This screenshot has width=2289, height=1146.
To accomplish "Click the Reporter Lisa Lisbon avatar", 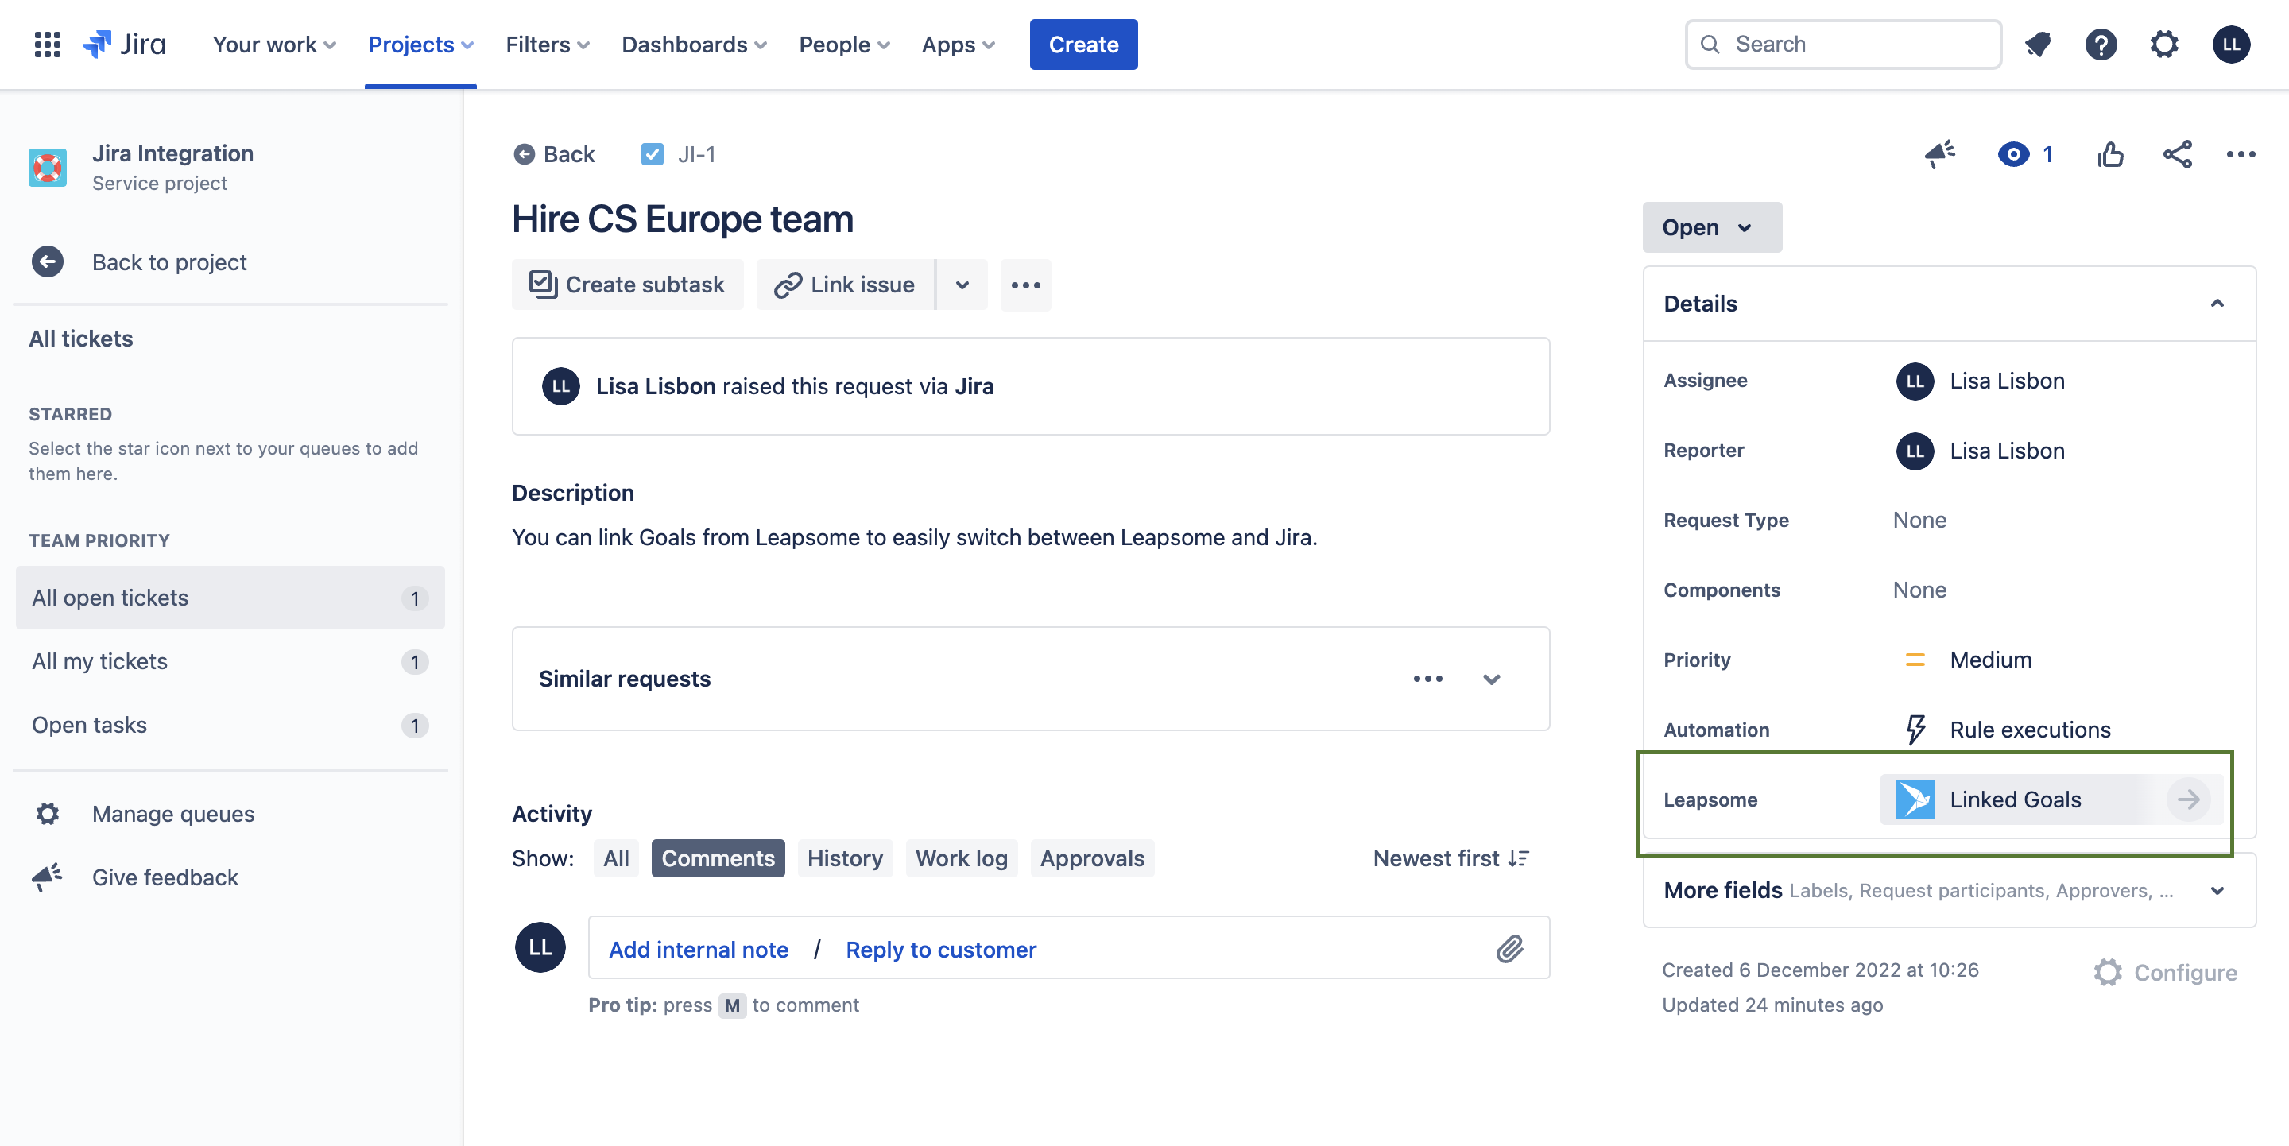I will [1915, 451].
